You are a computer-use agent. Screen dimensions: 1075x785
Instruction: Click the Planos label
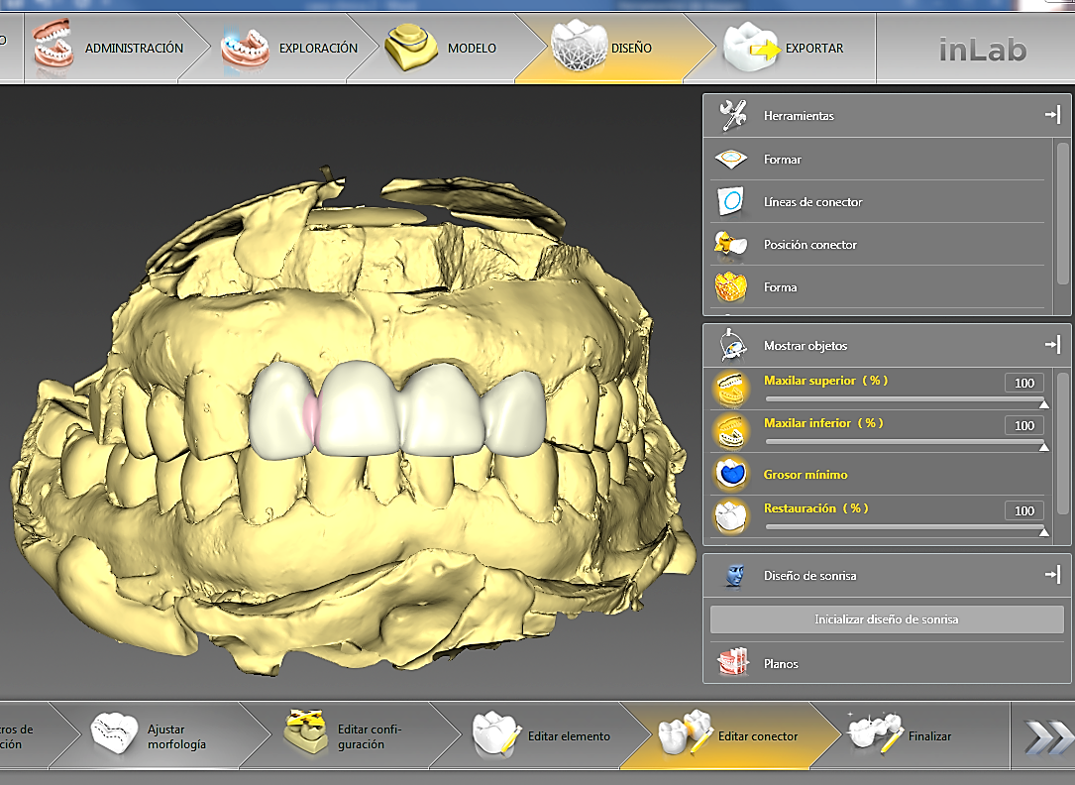coord(781,664)
